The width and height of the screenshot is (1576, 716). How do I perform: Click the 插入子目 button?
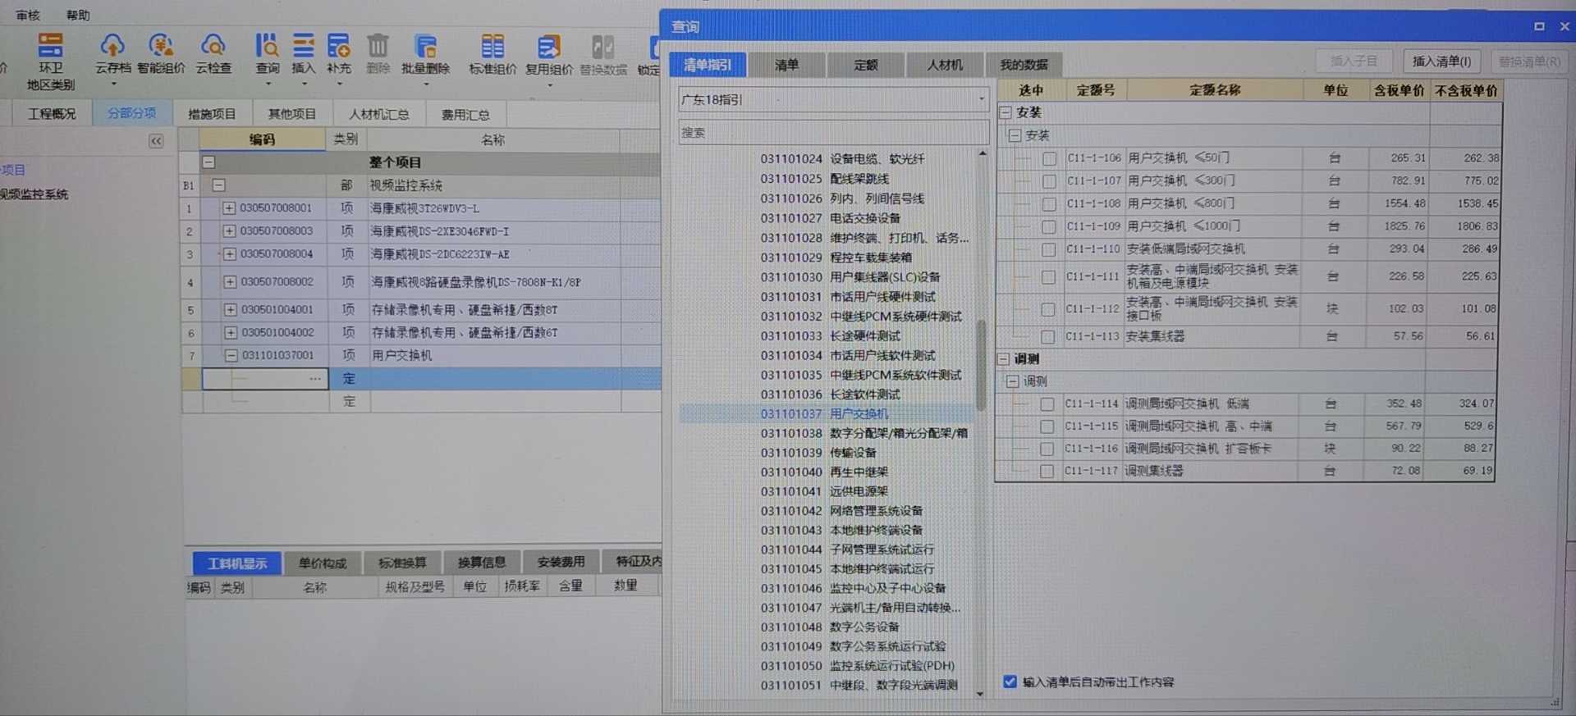coord(1354,62)
